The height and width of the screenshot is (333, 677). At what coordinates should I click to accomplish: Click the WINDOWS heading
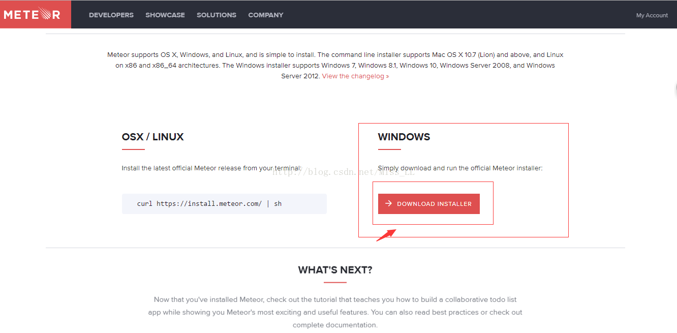404,137
